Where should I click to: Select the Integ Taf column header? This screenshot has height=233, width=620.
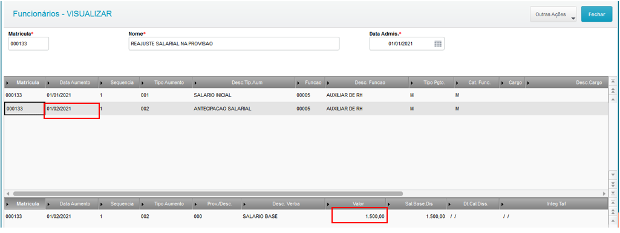[x=553, y=204]
